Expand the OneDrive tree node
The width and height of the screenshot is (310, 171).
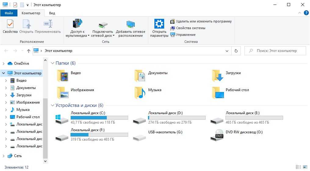(x=4, y=63)
